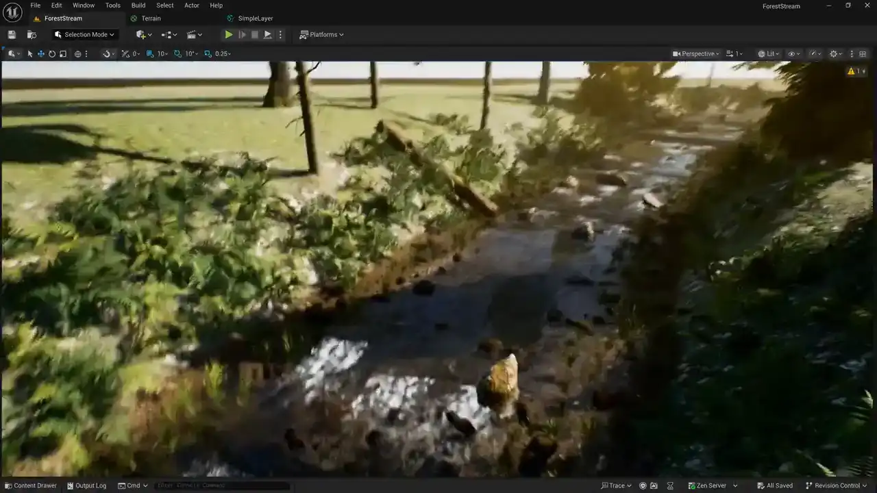
Task: Select the Scale tool in viewport toolbar
Action: [x=63, y=54]
